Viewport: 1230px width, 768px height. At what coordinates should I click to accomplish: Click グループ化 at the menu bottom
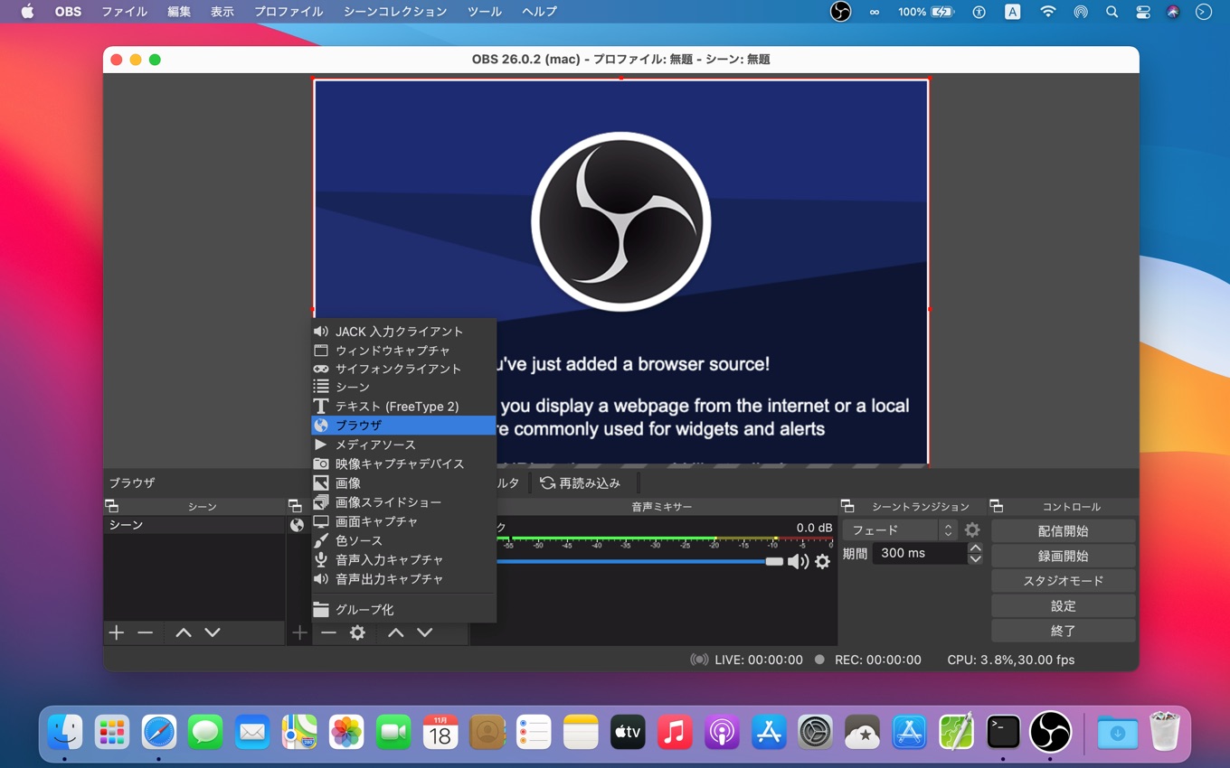tap(403, 610)
